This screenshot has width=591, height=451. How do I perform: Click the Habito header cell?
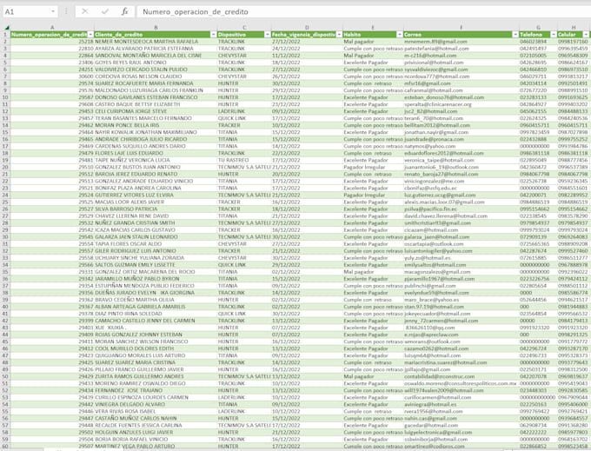(x=373, y=34)
